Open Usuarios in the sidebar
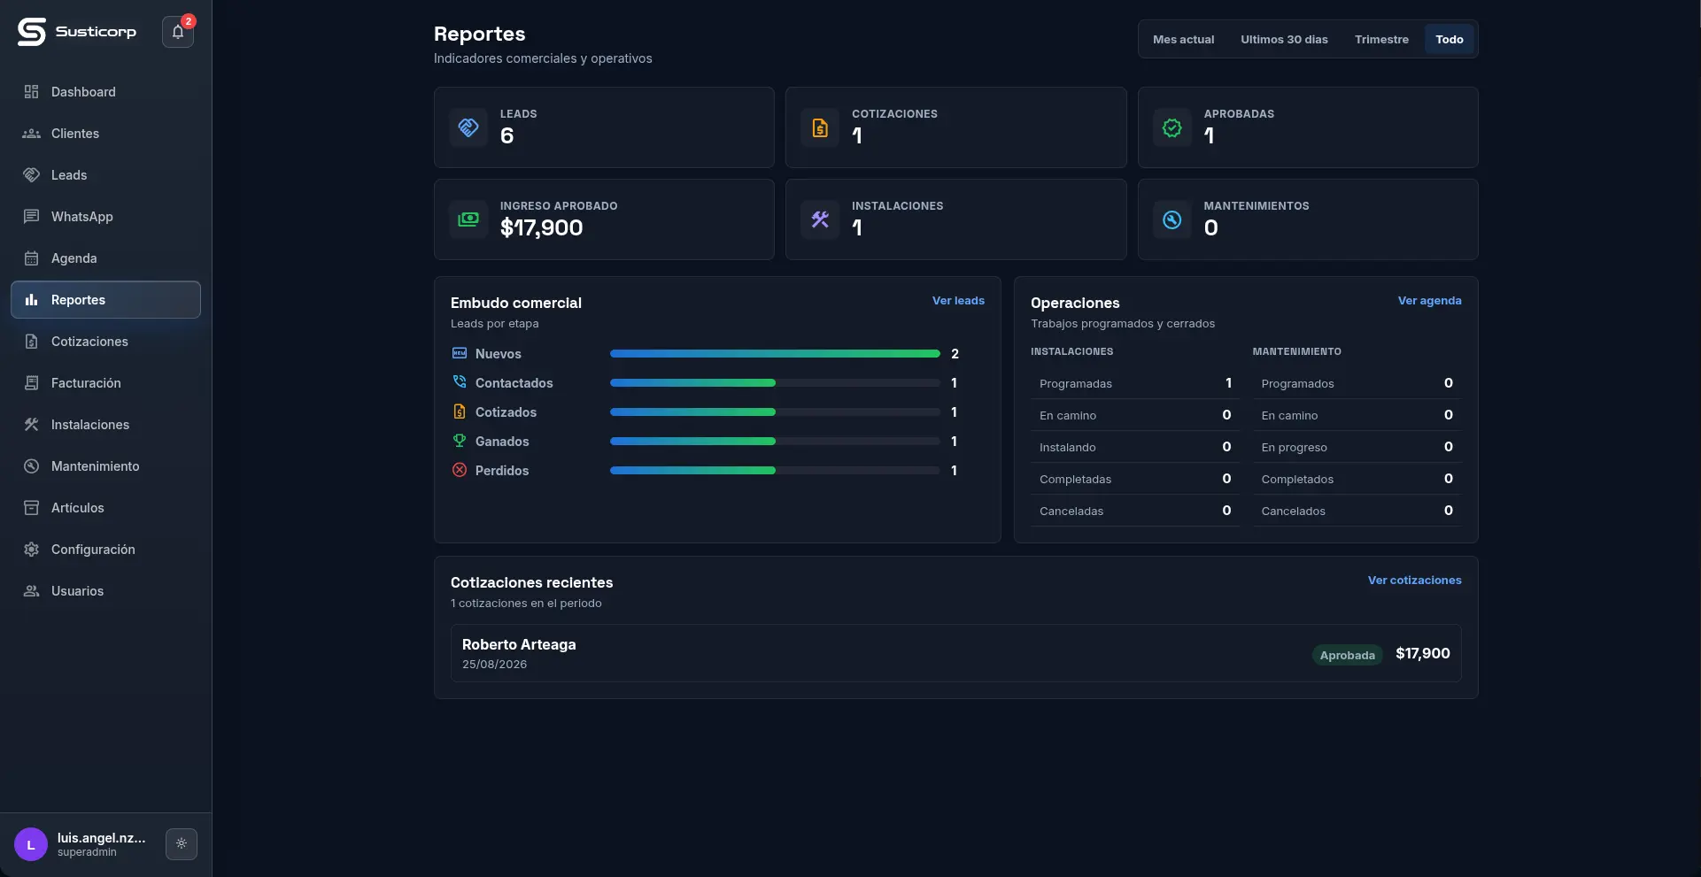 pos(105,591)
